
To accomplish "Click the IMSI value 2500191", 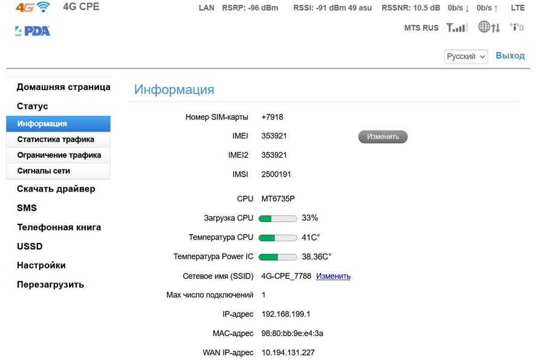I will (x=276, y=175).
